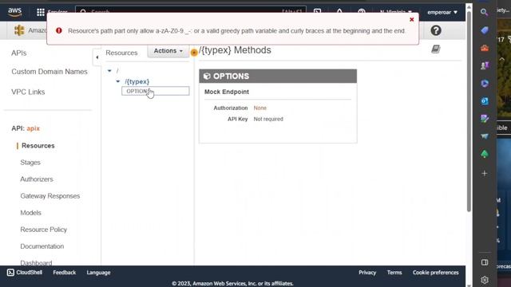Click the Resources pane header

coord(121,53)
